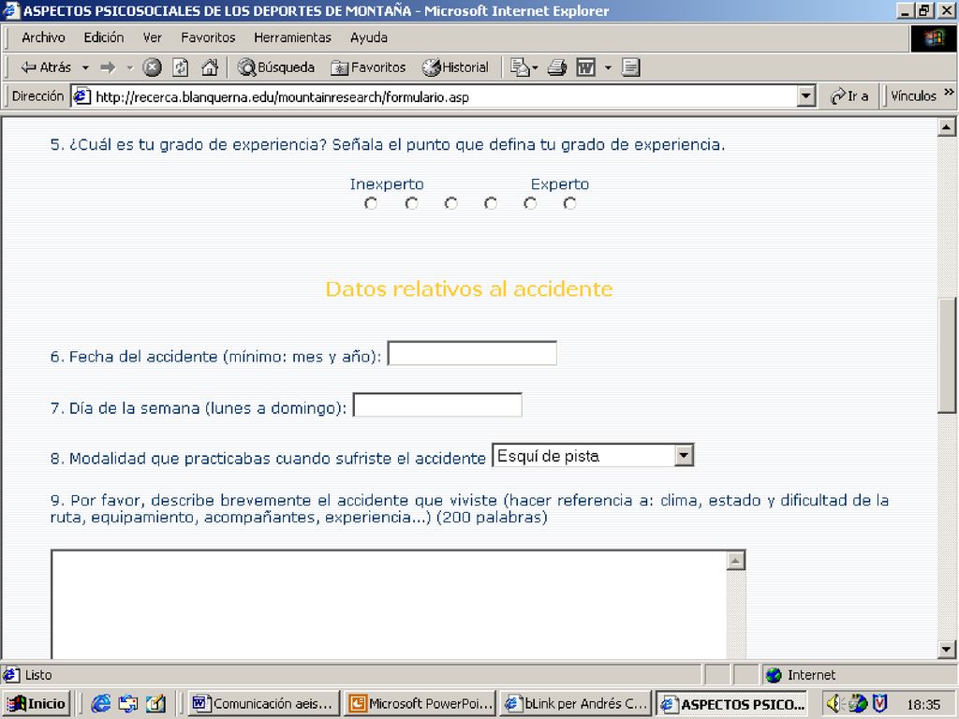Image resolution: width=959 pixels, height=719 pixels.
Task: Click the globe tray icon
Action: click(x=858, y=704)
